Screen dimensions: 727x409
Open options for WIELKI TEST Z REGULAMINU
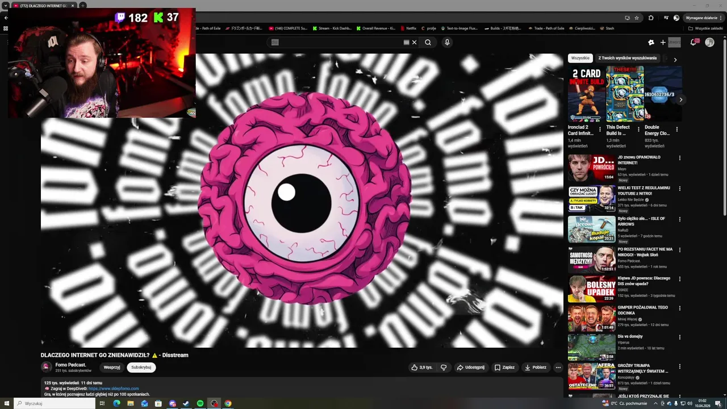pyautogui.click(x=679, y=189)
